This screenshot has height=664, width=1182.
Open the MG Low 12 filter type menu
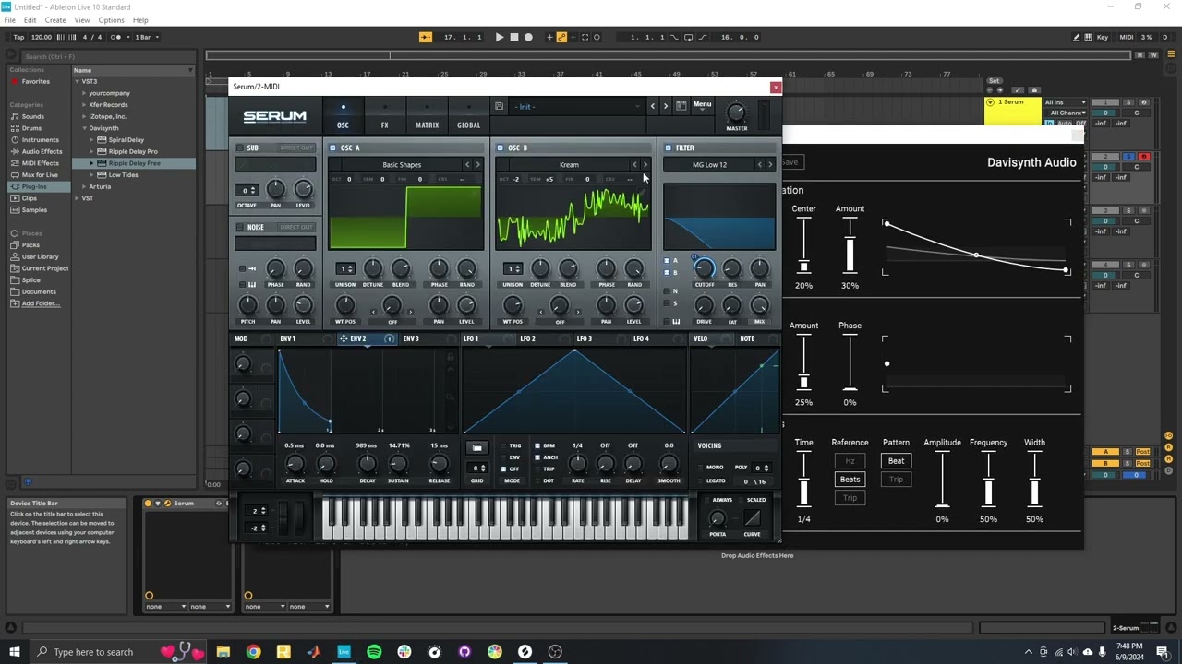[x=709, y=165]
